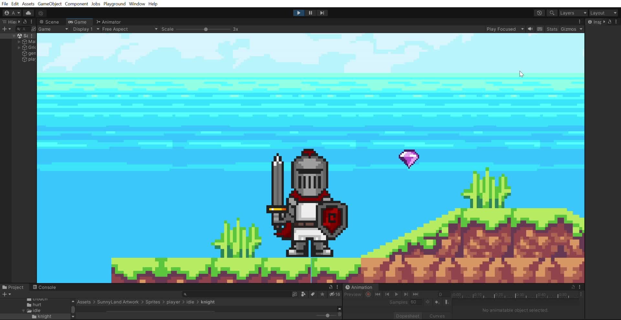Open the editor search with magnifier icon
This screenshot has height=320, width=621.
pos(552,13)
